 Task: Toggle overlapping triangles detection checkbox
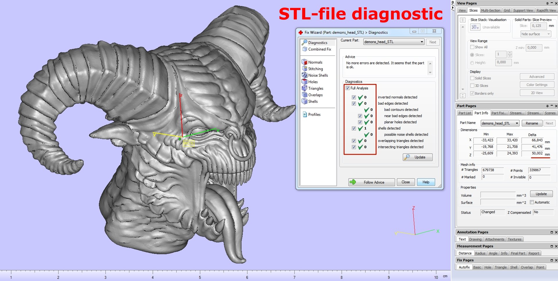coord(354,141)
